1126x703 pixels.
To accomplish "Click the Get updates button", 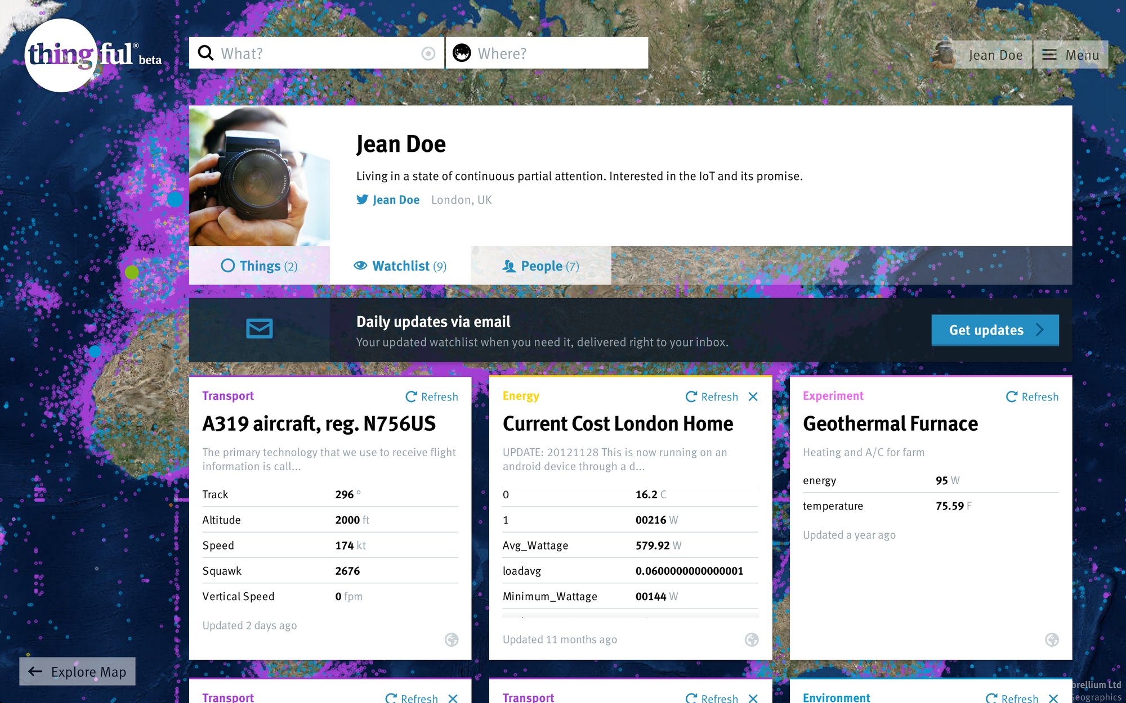I will point(995,330).
